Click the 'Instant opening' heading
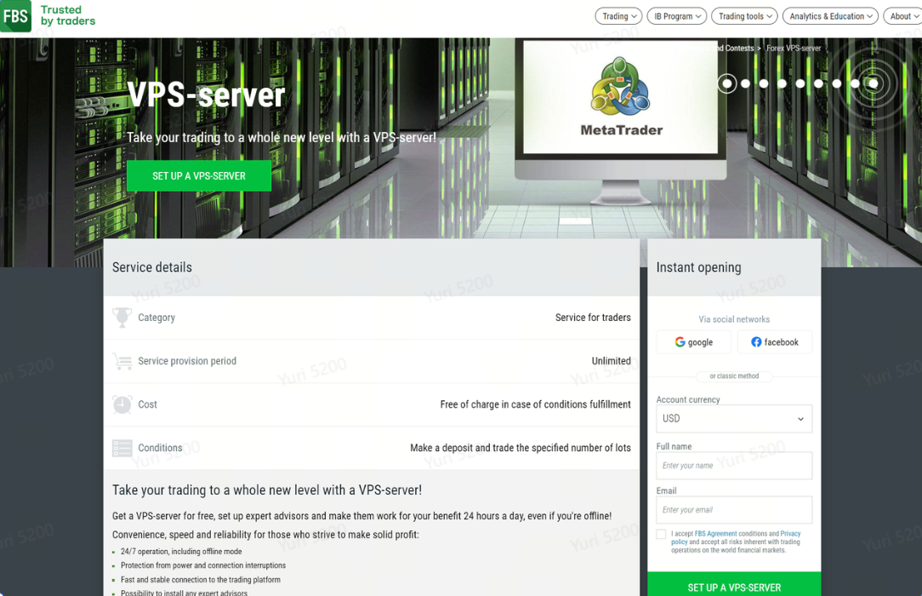 coord(698,267)
